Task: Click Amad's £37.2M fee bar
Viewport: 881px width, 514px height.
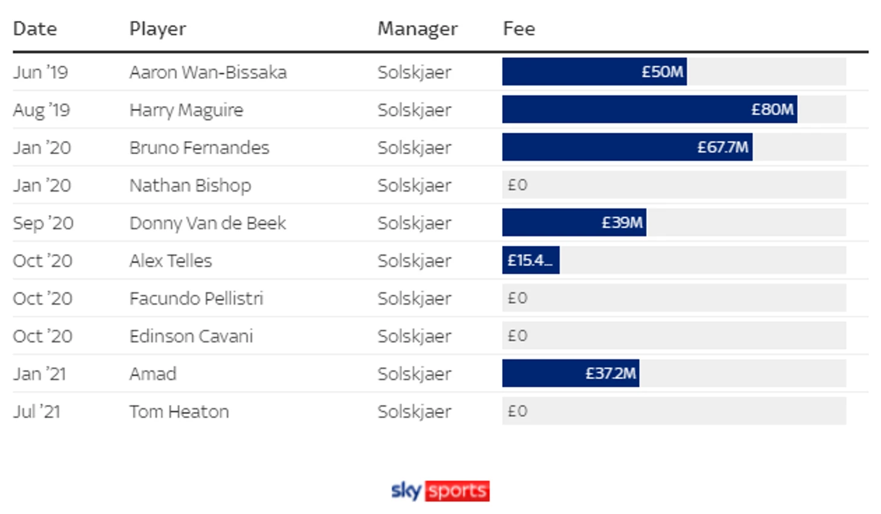Action: [570, 374]
